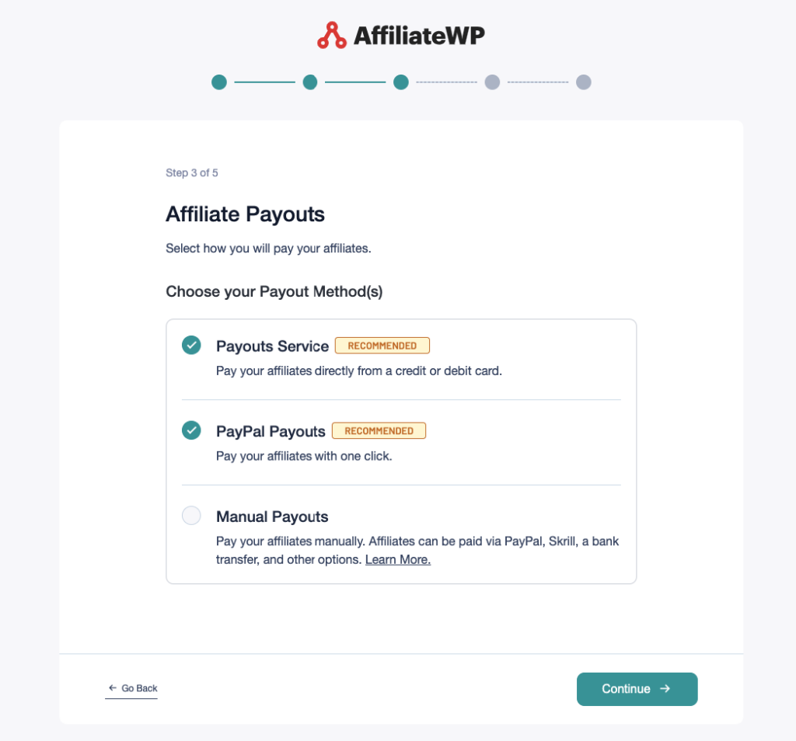This screenshot has height=741, width=796.
Task: Click the red AffiliateWP logo icon
Action: click(331, 36)
